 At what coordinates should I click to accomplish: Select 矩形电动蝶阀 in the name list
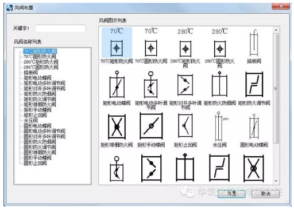coord(37,78)
